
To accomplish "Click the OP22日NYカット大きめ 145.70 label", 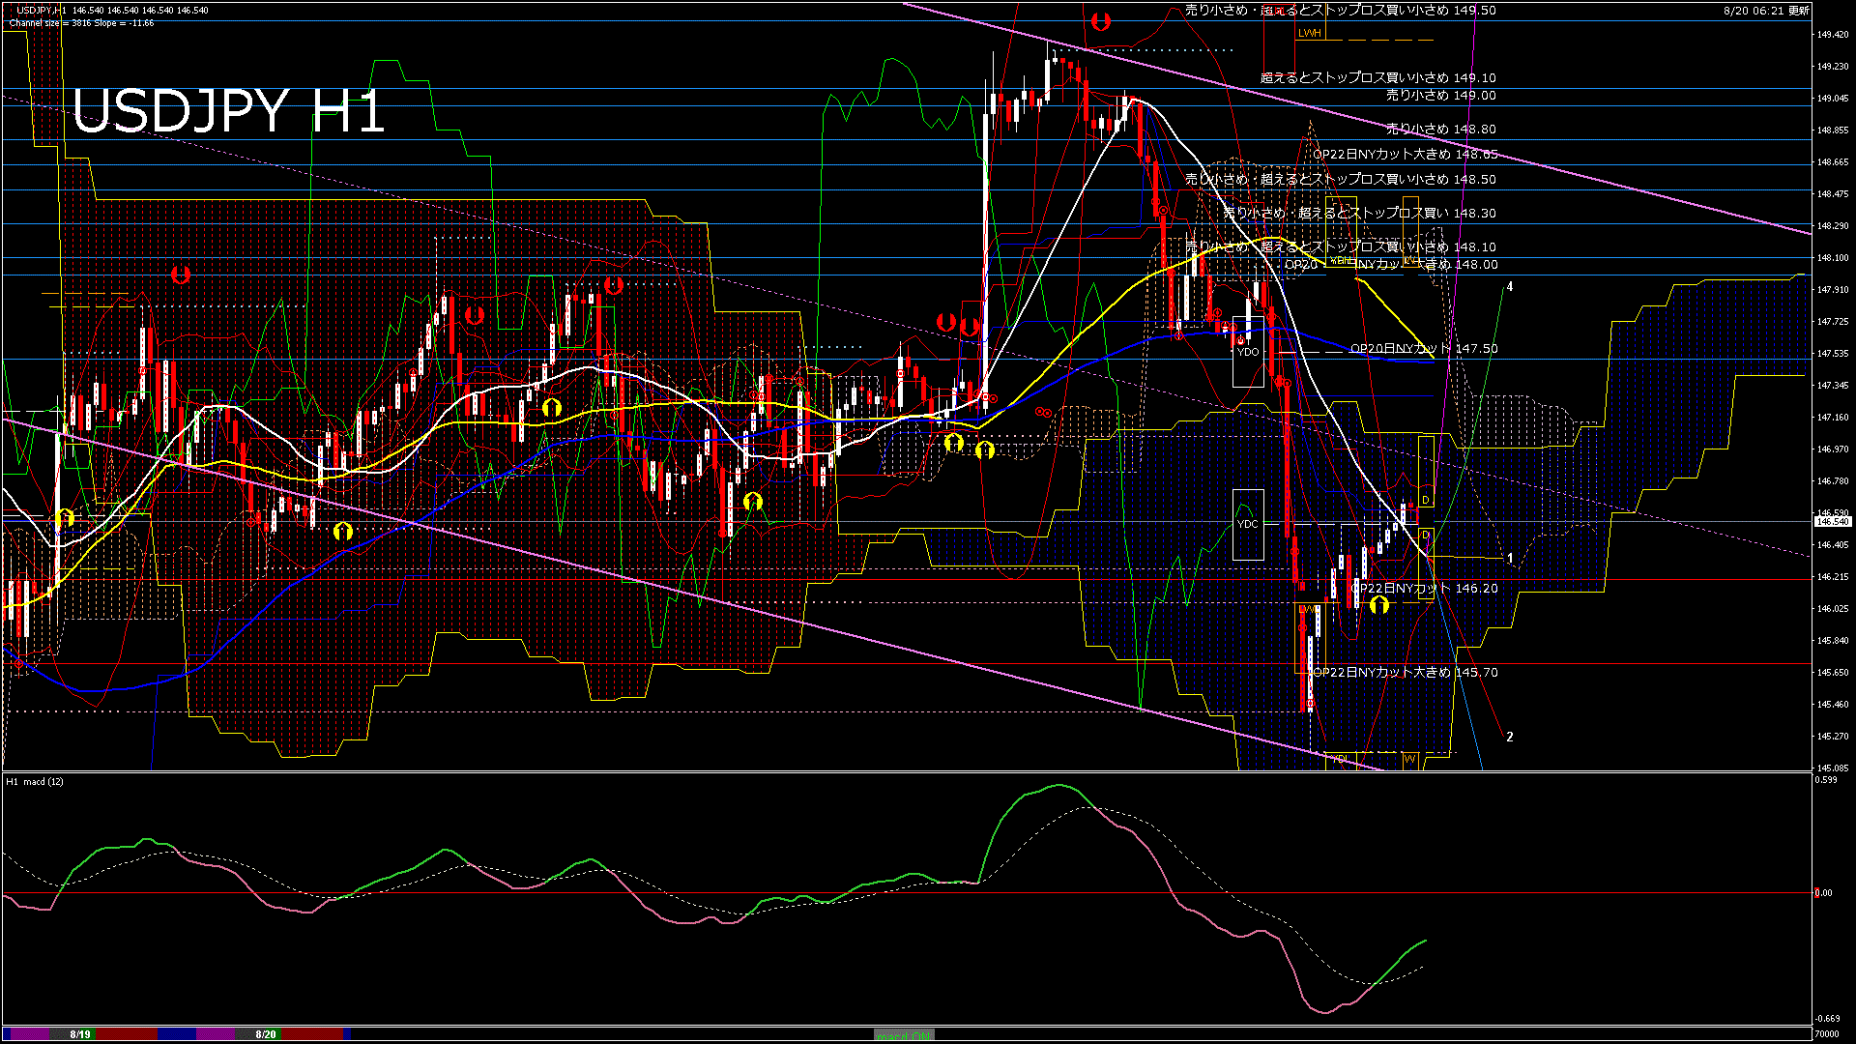I will 1405,672.
